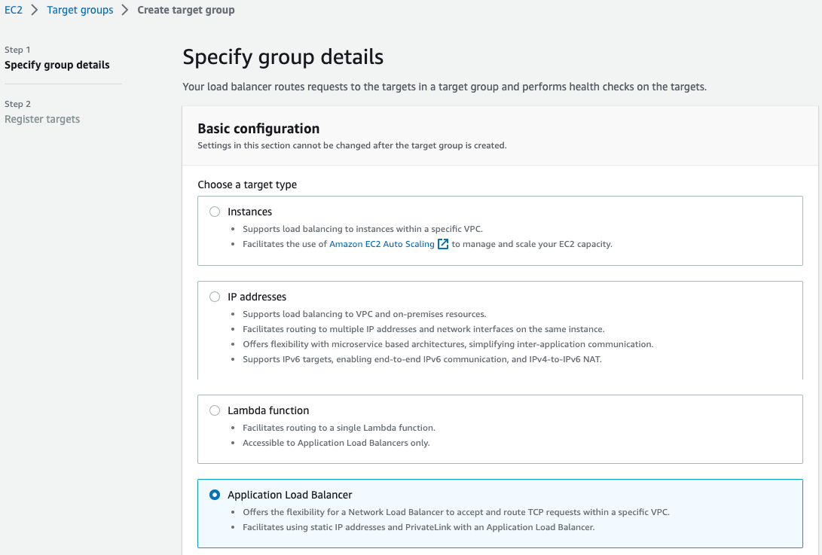Pick the Lambda function radio button
822x555 pixels.
(215, 410)
